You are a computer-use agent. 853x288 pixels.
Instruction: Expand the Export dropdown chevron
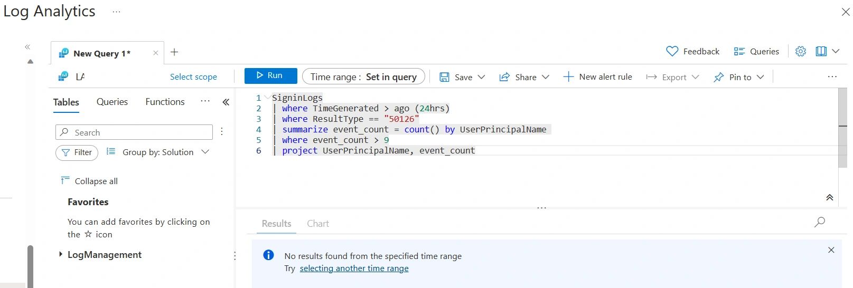click(x=695, y=77)
